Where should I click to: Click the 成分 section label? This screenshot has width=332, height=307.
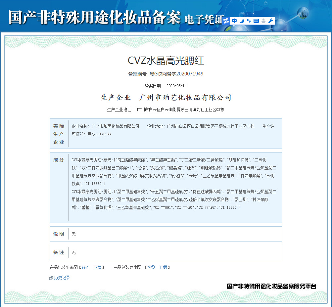59,160
